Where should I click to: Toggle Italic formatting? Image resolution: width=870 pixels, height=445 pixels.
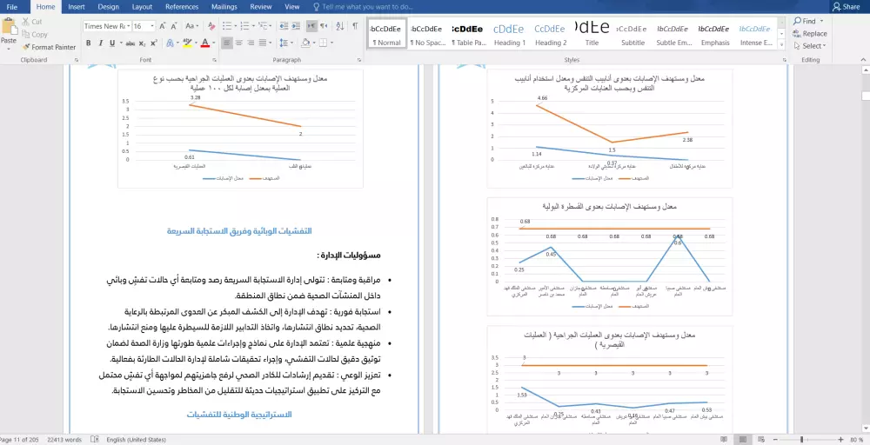100,43
